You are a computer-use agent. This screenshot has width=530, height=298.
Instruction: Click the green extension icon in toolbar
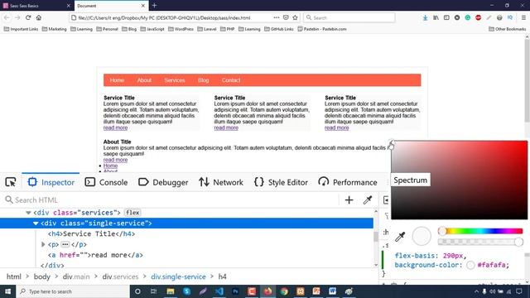point(467,17)
